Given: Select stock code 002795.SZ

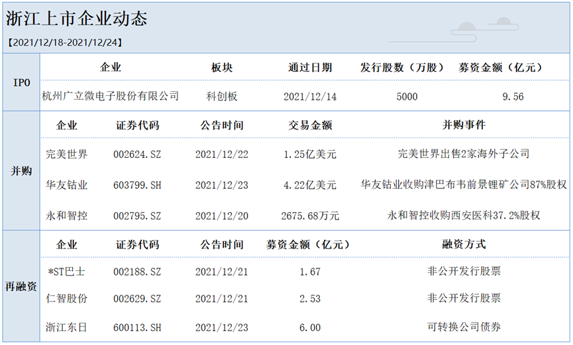Looking at the screenshot, I should point(137,216).
